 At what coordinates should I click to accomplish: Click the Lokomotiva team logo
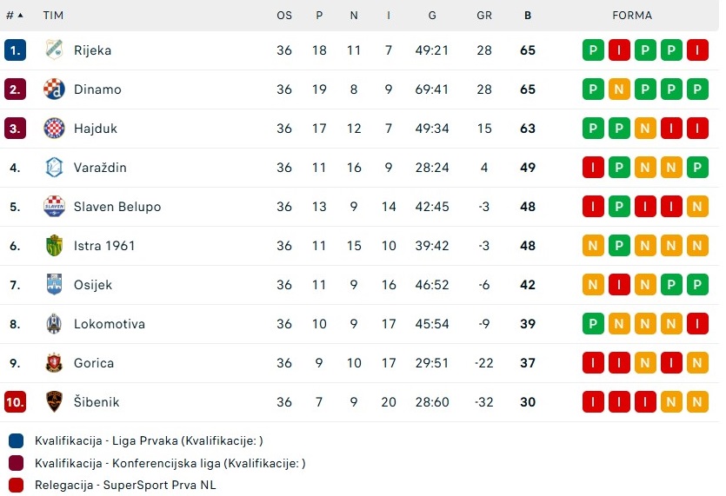54,323
